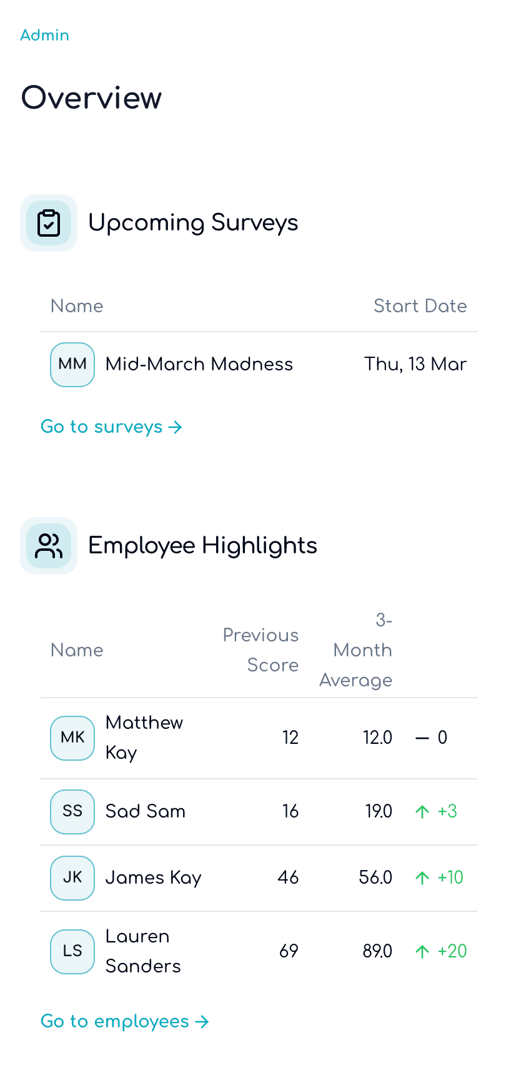This screenshot has width=516, height=1088.
Task: Click the Employee Highlights people icon
Action: tap(49, 546)
